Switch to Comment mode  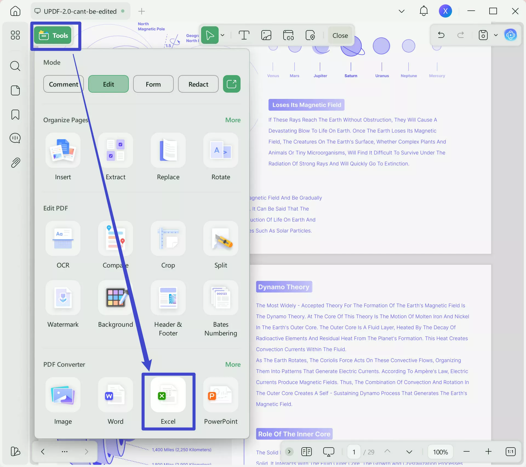[x=63, y=84]
